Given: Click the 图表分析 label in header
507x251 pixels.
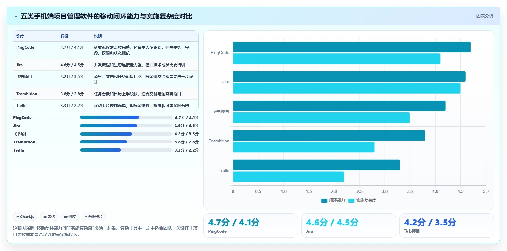Looking at the screenshot, I should point(485,16).
